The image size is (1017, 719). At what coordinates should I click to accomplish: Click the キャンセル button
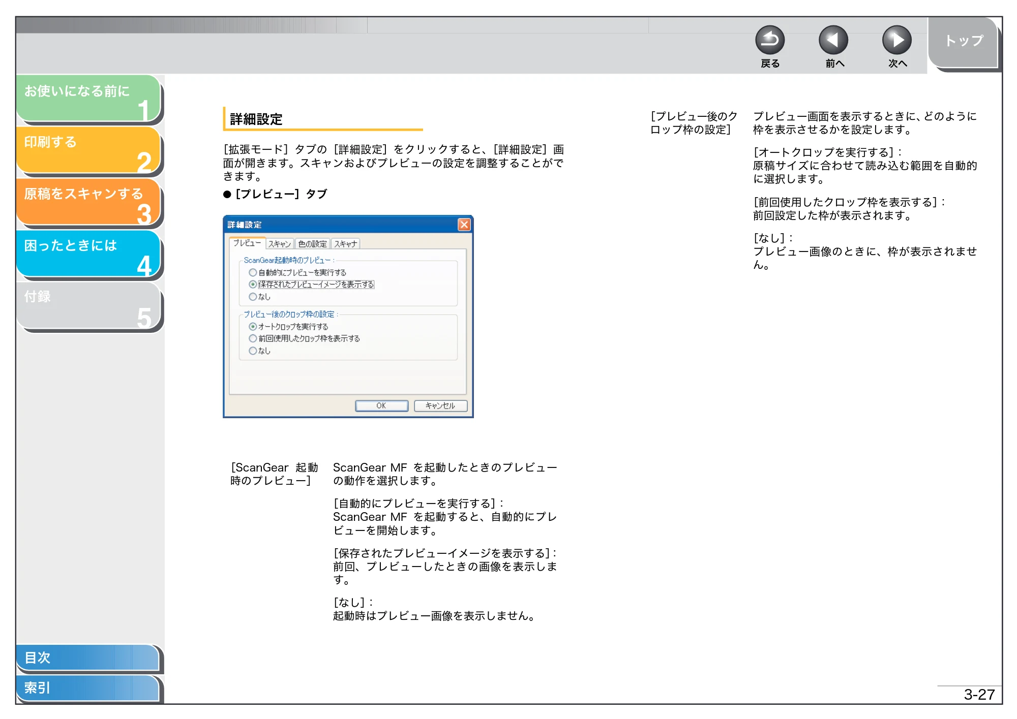pyautogui.click(x=440, y=405)
